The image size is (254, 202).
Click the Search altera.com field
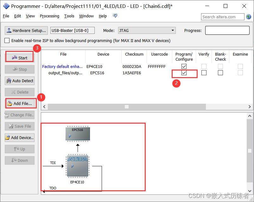point(223,17)
